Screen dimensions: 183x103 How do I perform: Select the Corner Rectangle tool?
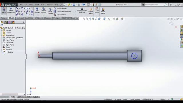[17, 11]
